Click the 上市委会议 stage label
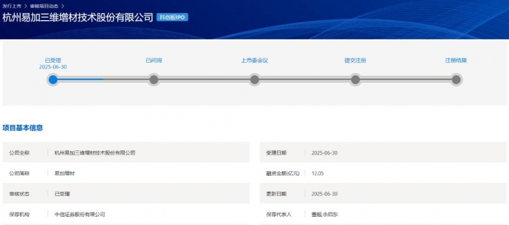Viewport: 509px width, 225px height. click(254, 60)
